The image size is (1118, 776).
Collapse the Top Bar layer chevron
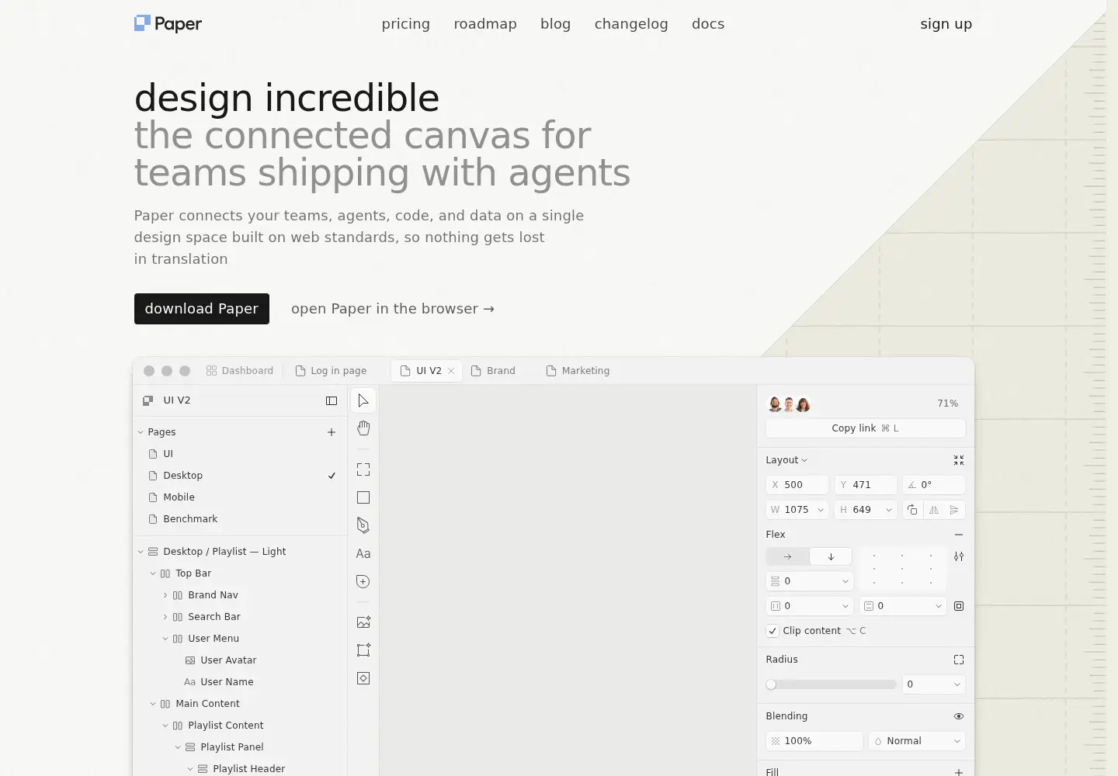[153, 573]
